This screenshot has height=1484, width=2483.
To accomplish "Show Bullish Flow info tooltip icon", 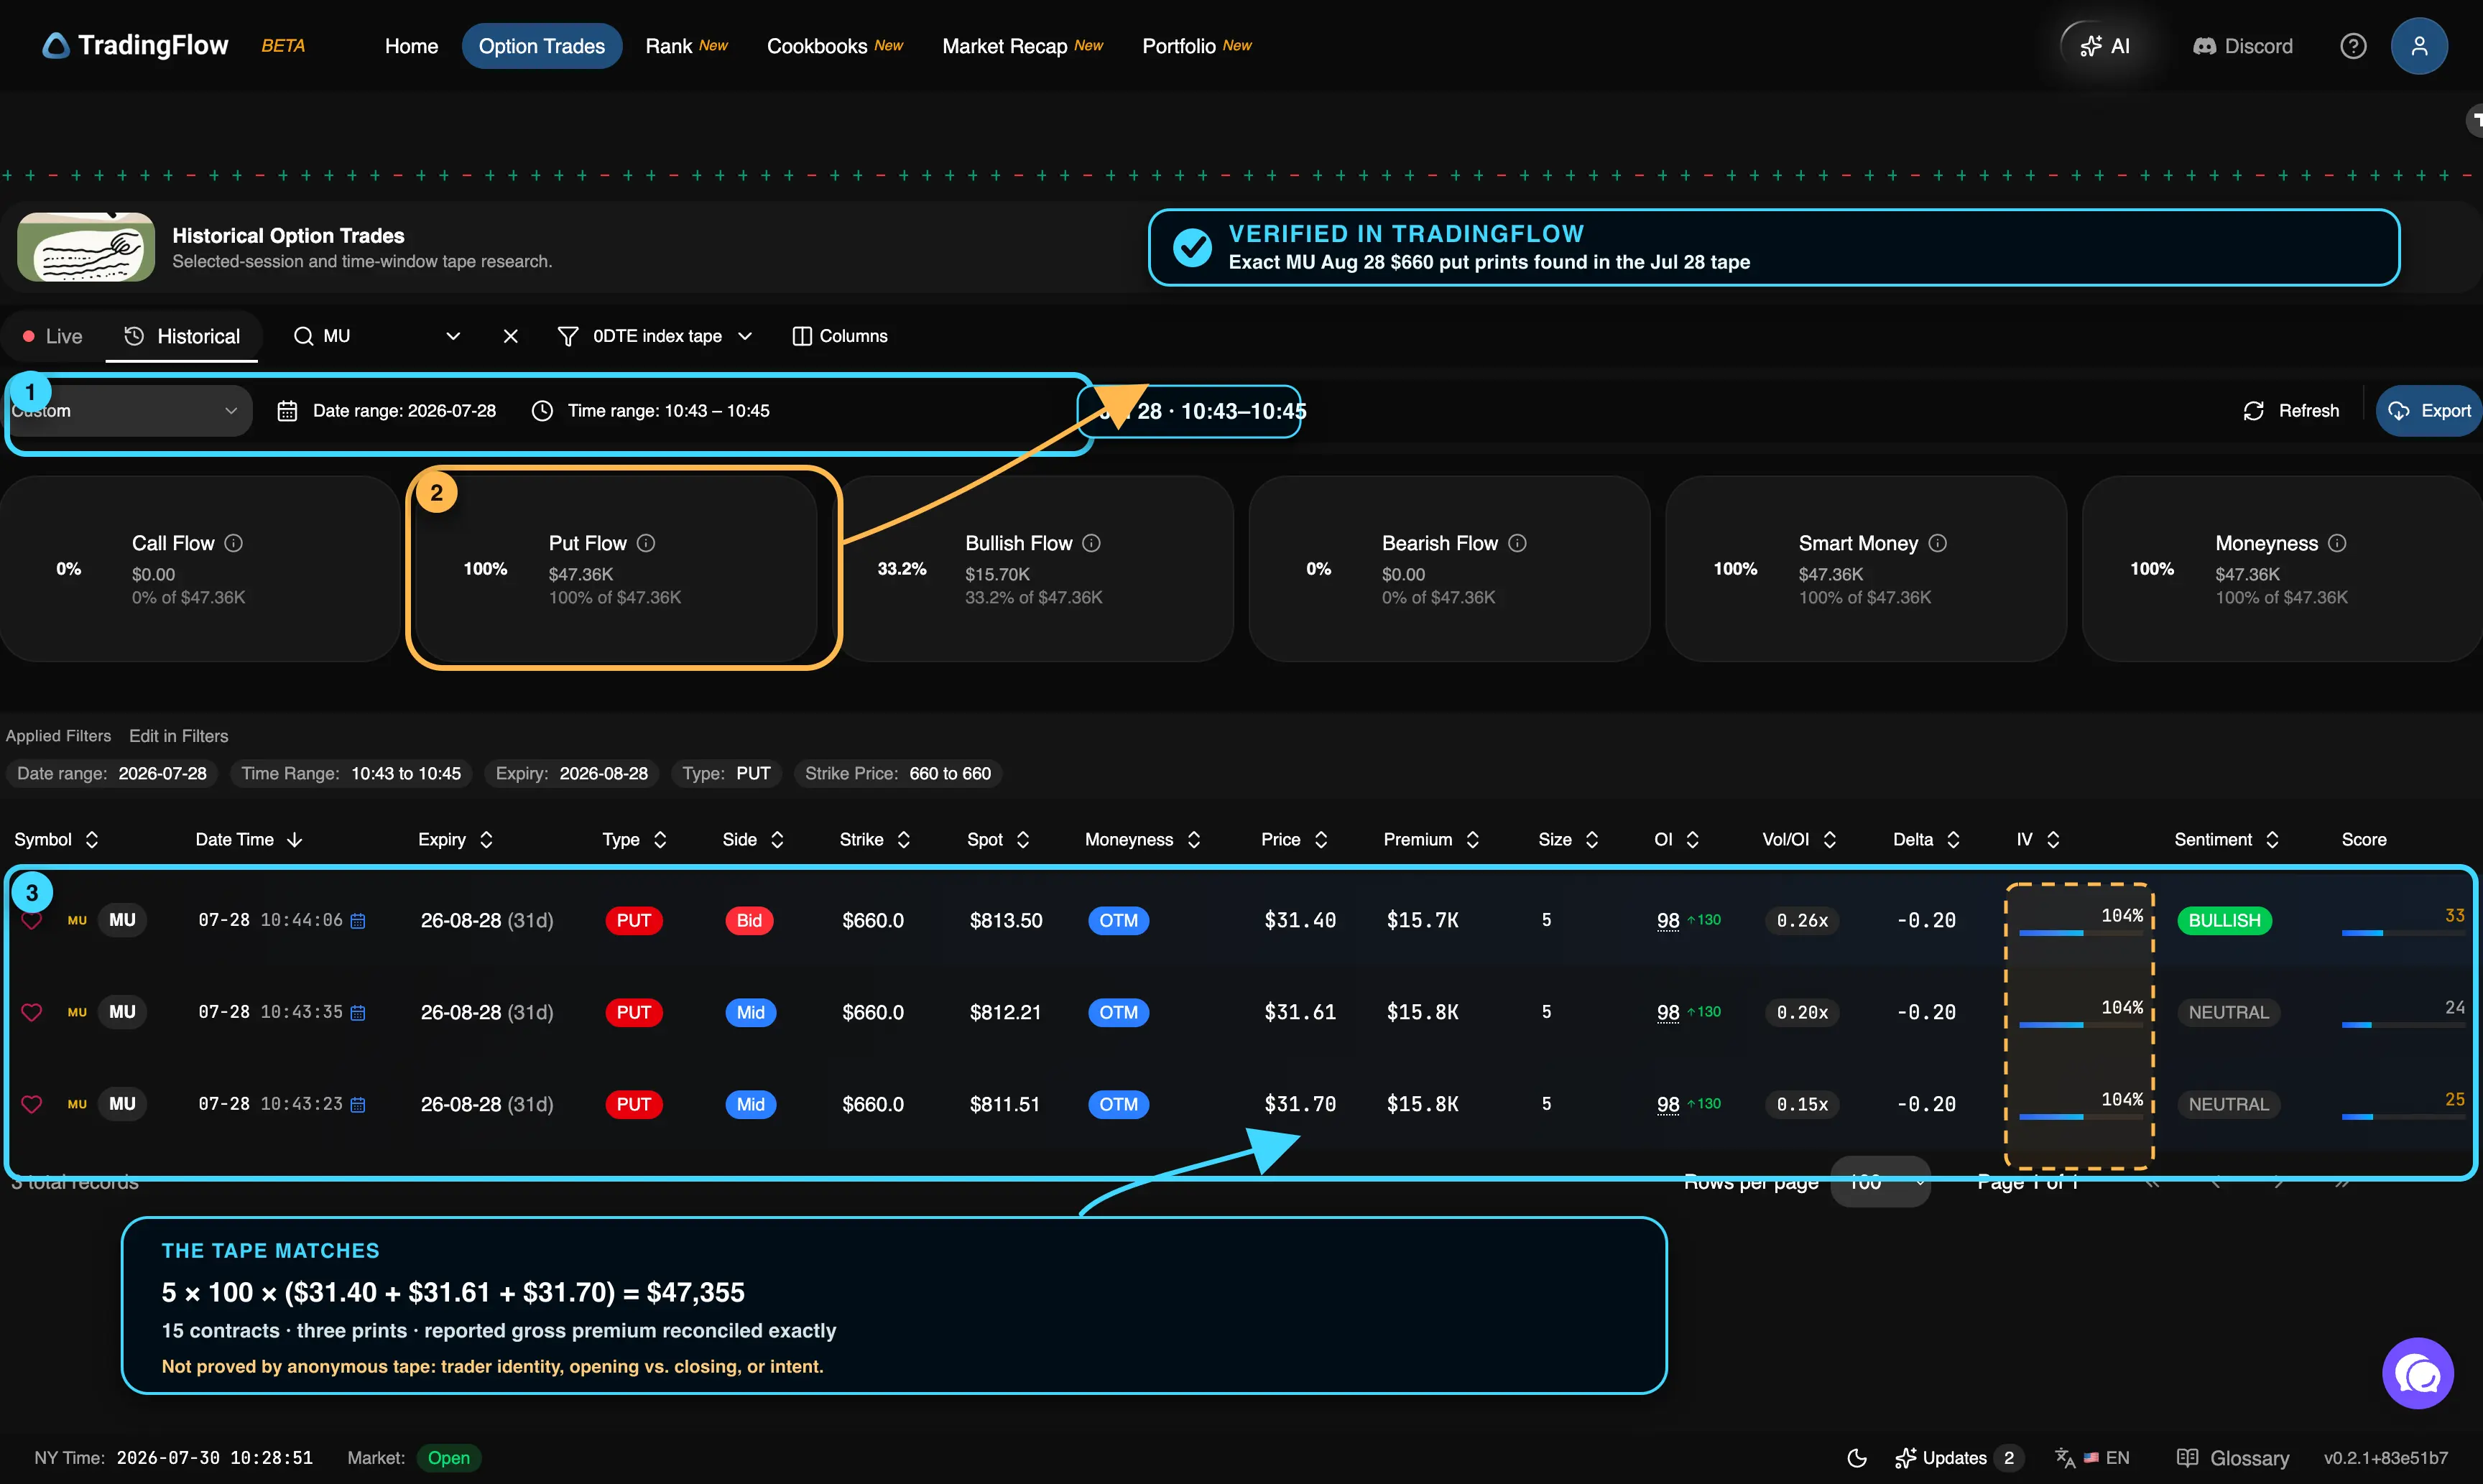I will 1091,543.
